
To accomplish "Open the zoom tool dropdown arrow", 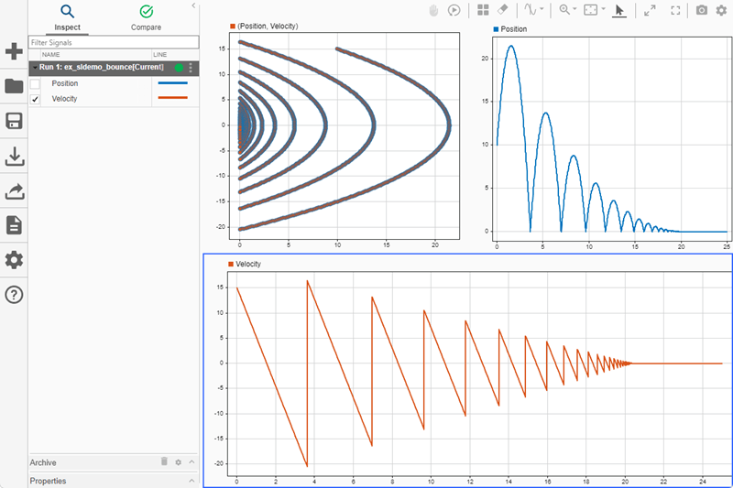I will [575, 10].
